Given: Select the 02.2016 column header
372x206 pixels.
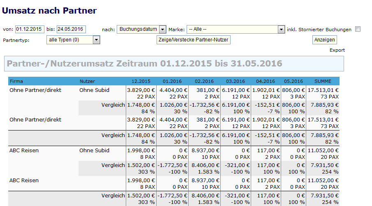Looking at the screenshot, I should [204, 81].
